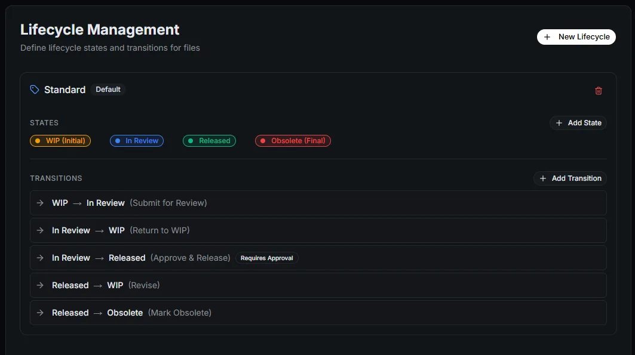Click the arrow icon on Return to WIP transition

tap(40, 230)
